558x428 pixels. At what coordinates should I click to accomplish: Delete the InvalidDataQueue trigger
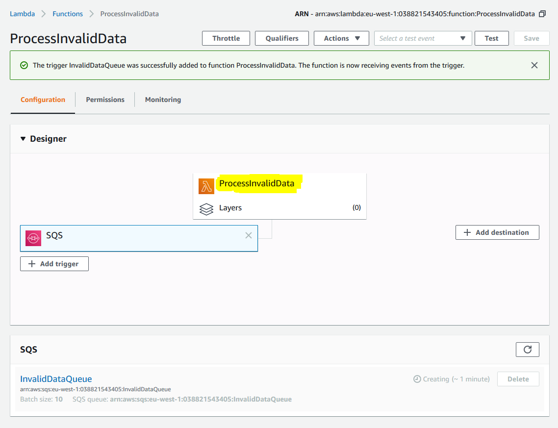518,379
